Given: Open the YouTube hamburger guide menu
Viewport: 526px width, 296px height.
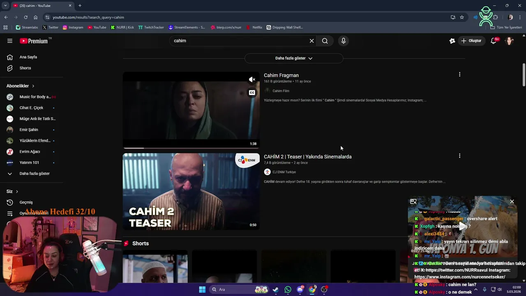Looking at the screenshot, I should pos(10,41).
